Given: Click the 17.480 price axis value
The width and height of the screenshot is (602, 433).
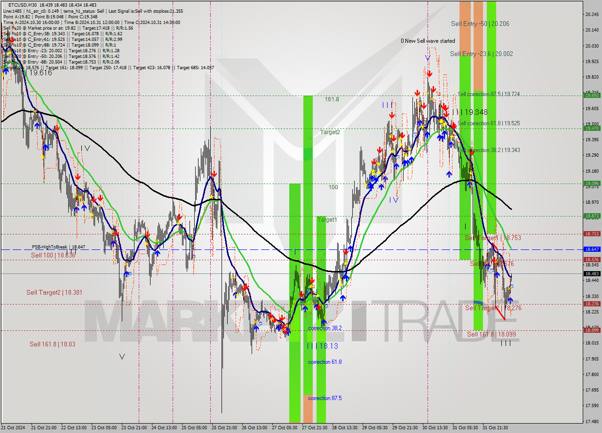Looking at the screenshot, I should coord(592,421).
